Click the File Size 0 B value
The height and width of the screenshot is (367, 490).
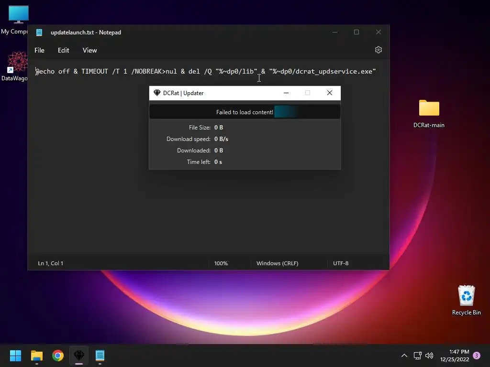[218, 128]
